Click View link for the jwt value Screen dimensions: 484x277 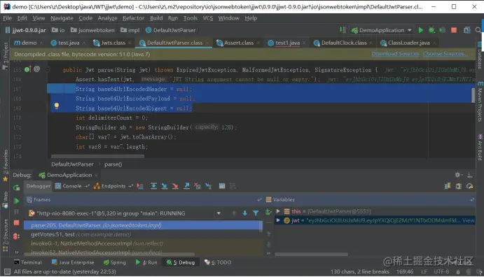[x=468, y=220]
